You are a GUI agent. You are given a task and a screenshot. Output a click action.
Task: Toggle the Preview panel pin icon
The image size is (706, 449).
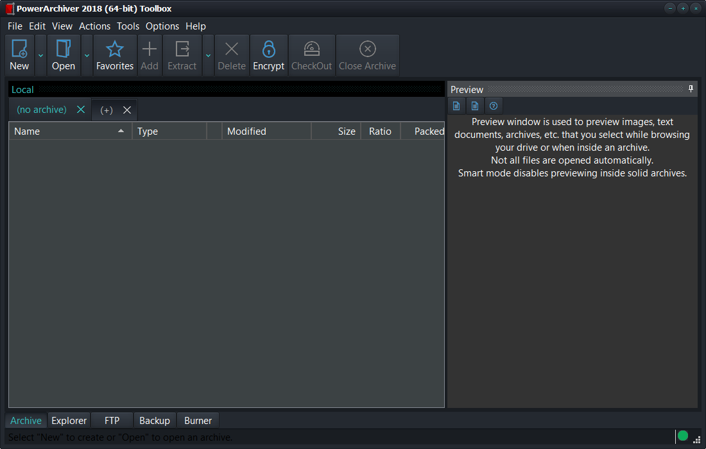point(691,89)
